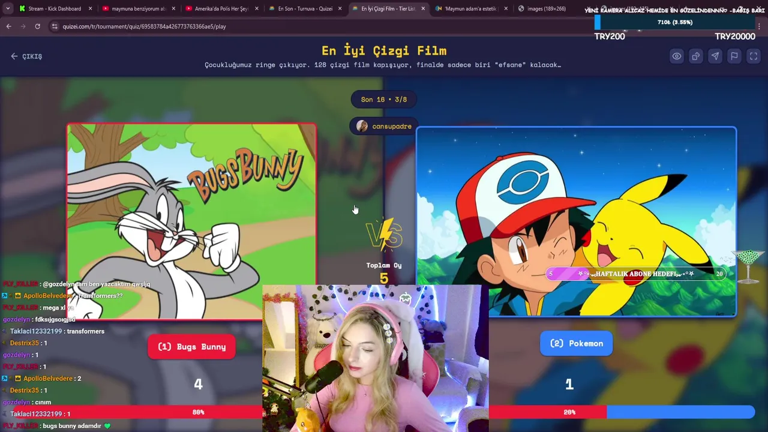Vote for (1) Bugs Bunny button

click(191, 347)
